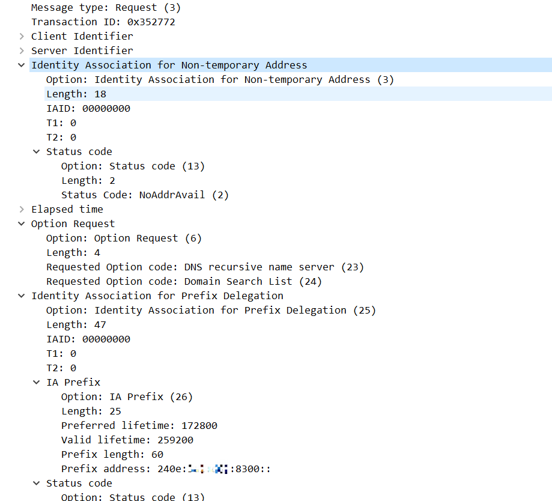Collapse Identity Association for Non-temporary Address
This screenshot has height=501, width=552.
click(22, 65)
